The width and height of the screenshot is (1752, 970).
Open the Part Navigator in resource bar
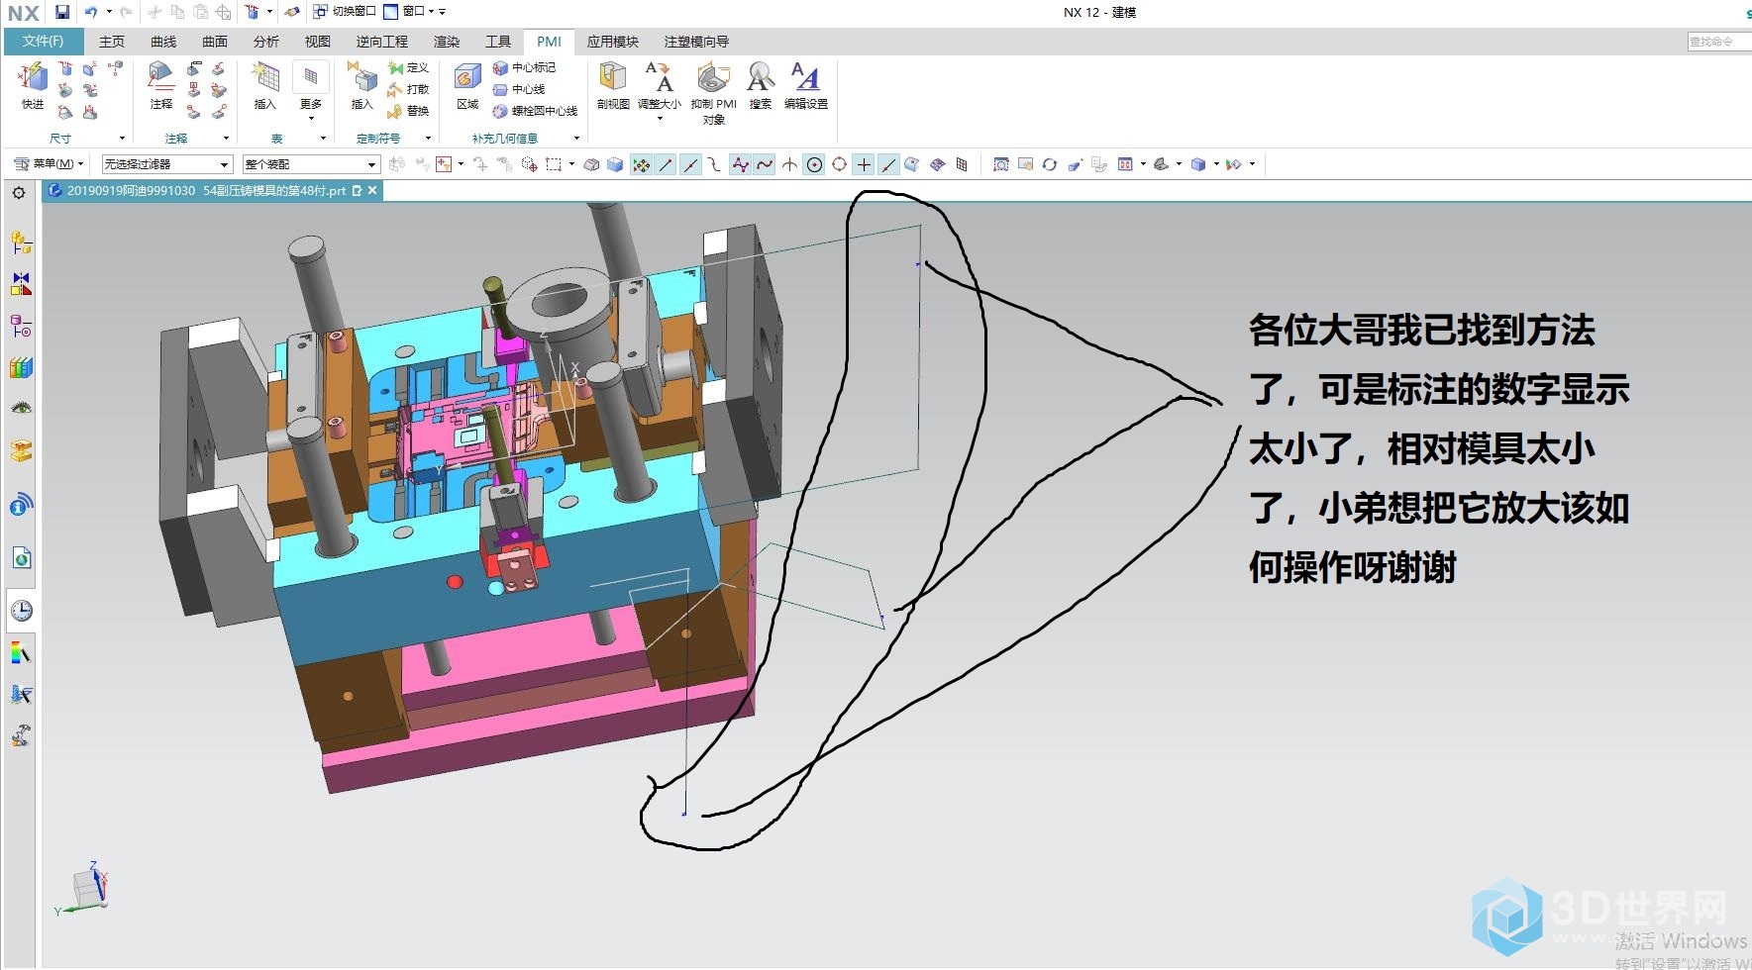[21, 326]
